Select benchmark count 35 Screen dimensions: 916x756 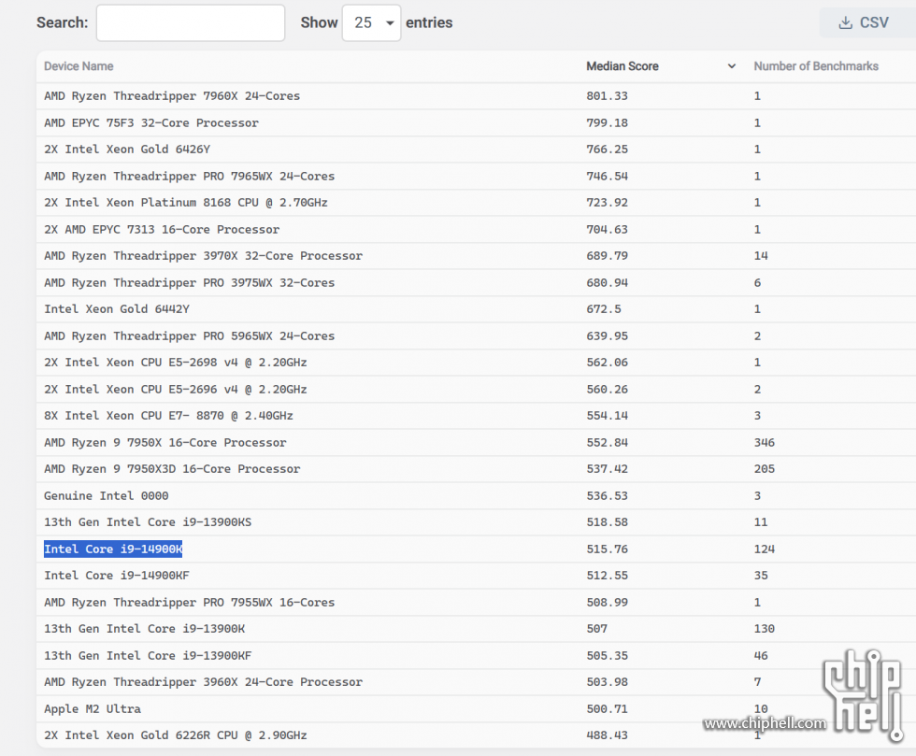[761, 575]
